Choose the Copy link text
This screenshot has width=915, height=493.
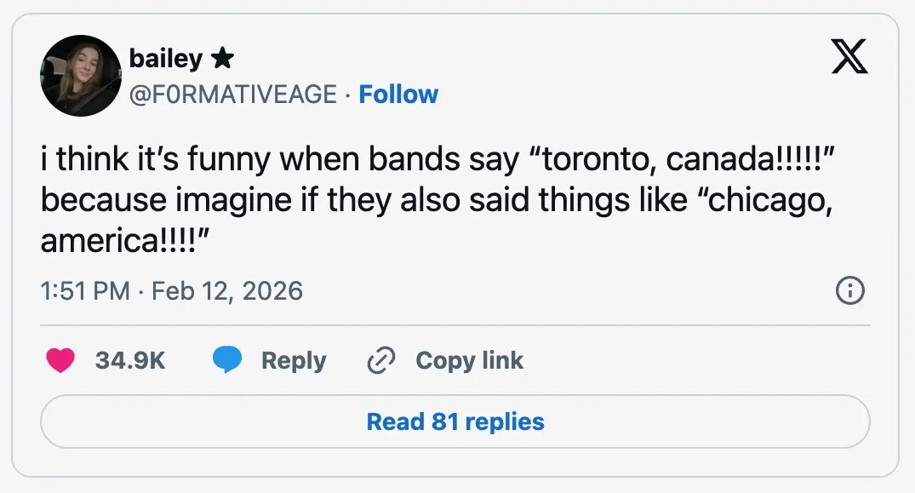[x=469, y=360]
